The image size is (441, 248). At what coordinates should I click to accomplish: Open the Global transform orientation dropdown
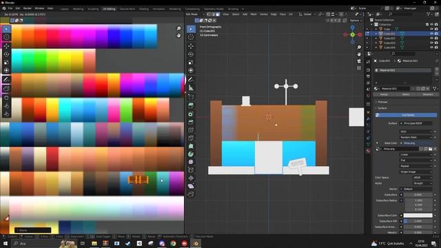[x=307, y=14]
